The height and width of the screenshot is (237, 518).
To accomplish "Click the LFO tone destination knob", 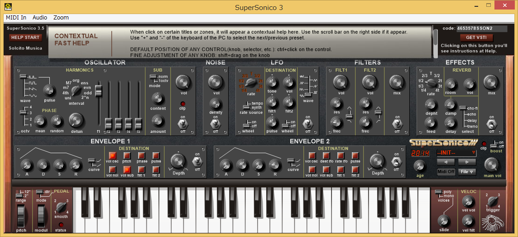I will (x=272, y=82).
